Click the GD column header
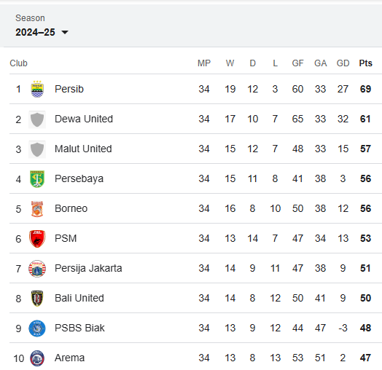The height and width of the screenshot is (370, 382). [343, 63]
